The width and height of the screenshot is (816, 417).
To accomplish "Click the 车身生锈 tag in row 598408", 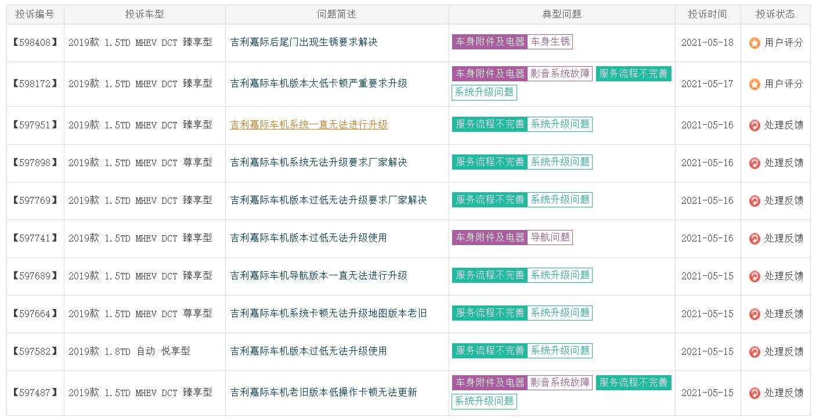I will pos(550,42).
